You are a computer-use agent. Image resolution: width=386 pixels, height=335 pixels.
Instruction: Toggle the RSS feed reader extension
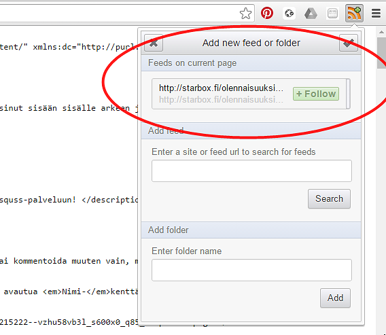click(x=354, y=14)
